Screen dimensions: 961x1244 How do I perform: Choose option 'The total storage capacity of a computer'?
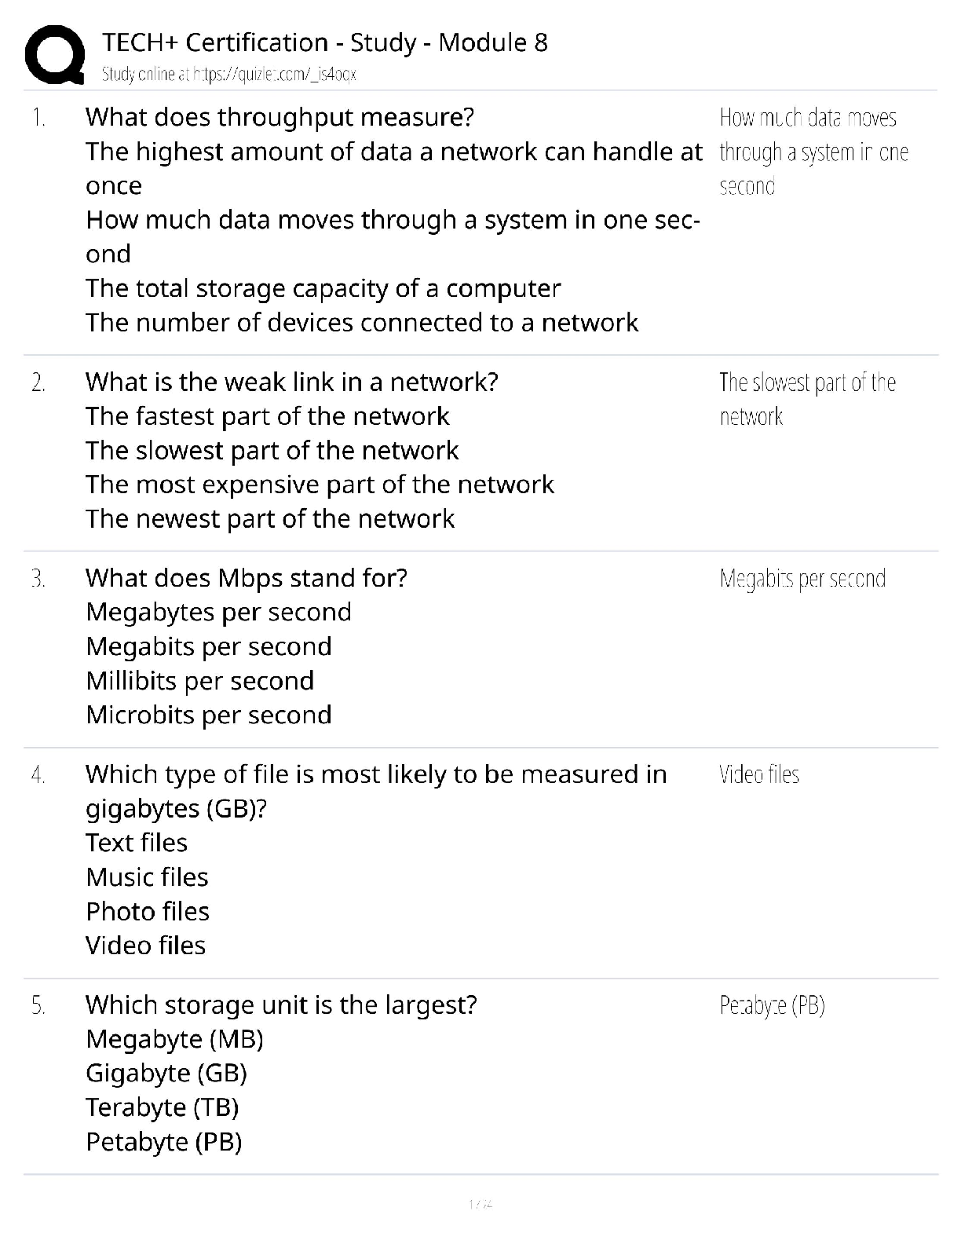coord(323,288)
